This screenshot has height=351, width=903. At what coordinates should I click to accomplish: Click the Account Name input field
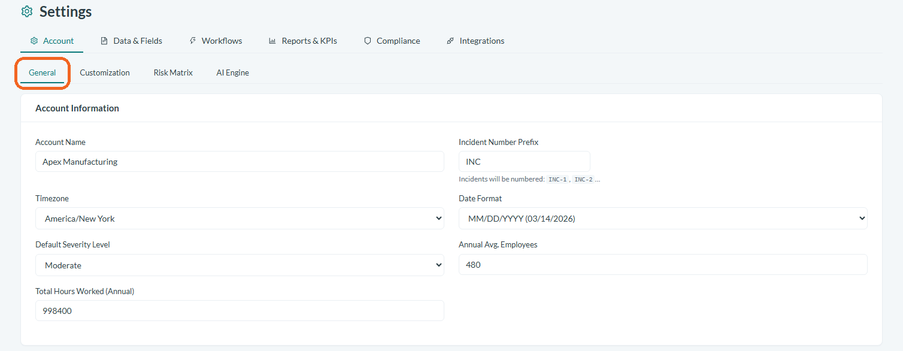pyautogui.click(x=240, y=162)
